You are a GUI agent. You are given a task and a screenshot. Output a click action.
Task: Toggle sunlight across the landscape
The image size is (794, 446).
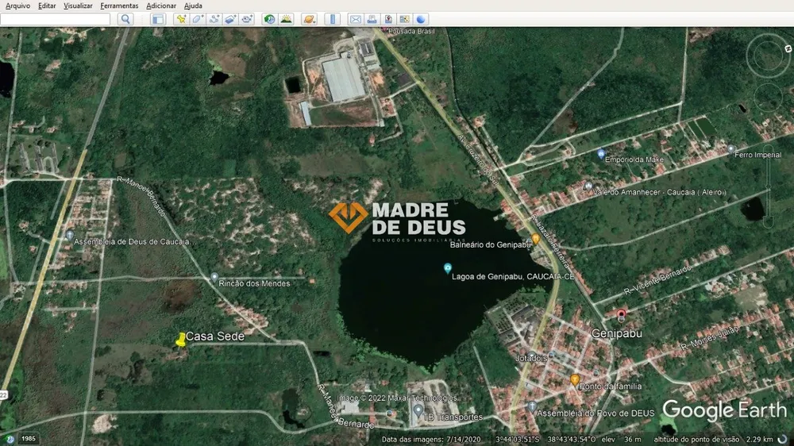coord(286,19)
